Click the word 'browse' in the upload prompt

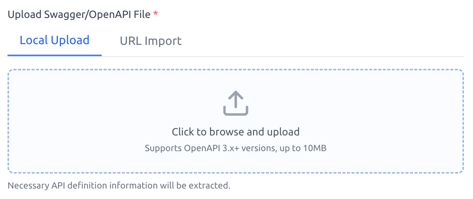(227, 132)
